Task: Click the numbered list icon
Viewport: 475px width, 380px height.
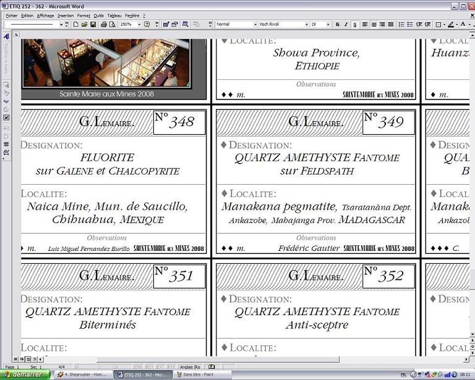Action: tap(401, 25)
